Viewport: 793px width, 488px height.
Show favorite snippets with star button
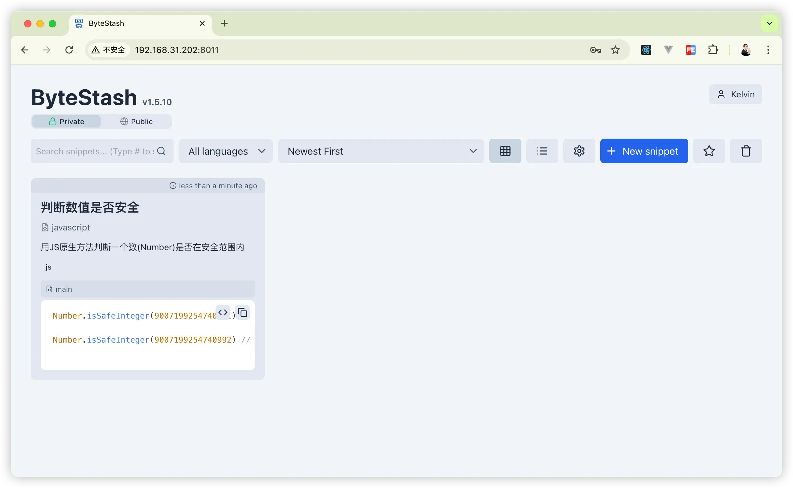pos(709,151)
